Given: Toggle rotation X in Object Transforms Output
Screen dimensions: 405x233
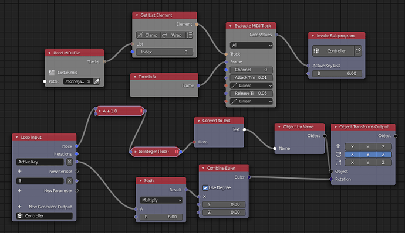Looking at the screenshot, I should [x=352, y=155].
